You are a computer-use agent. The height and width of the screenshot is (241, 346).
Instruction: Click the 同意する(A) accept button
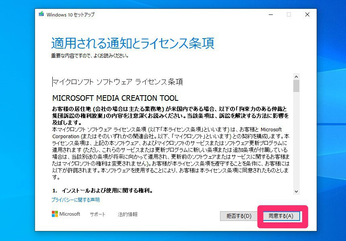[281, 216]
